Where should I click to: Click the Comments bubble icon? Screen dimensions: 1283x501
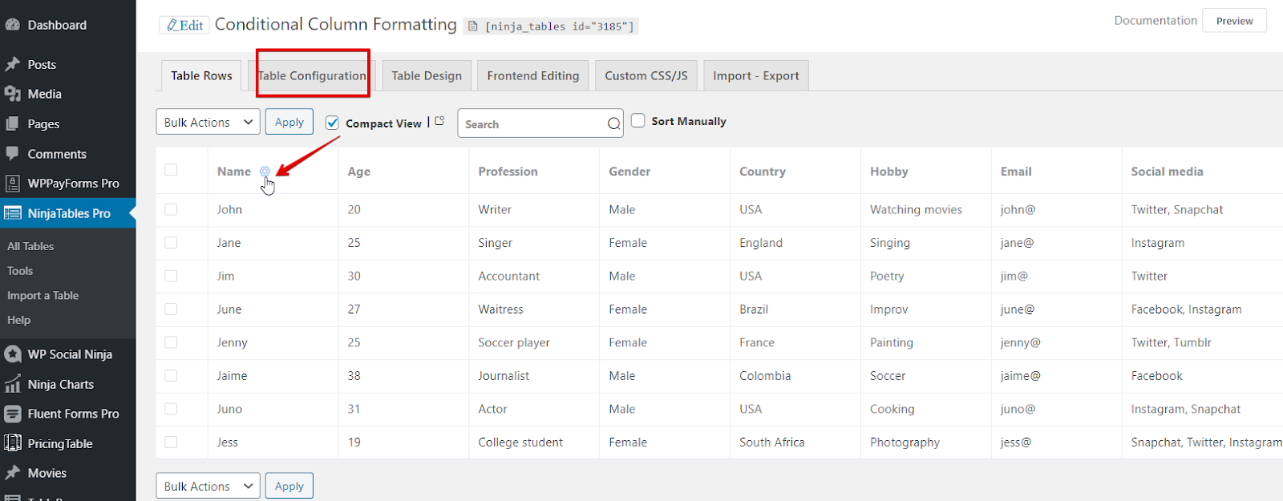[12, 154]
